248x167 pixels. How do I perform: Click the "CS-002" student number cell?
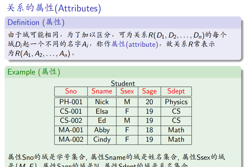tap(71, 121)
